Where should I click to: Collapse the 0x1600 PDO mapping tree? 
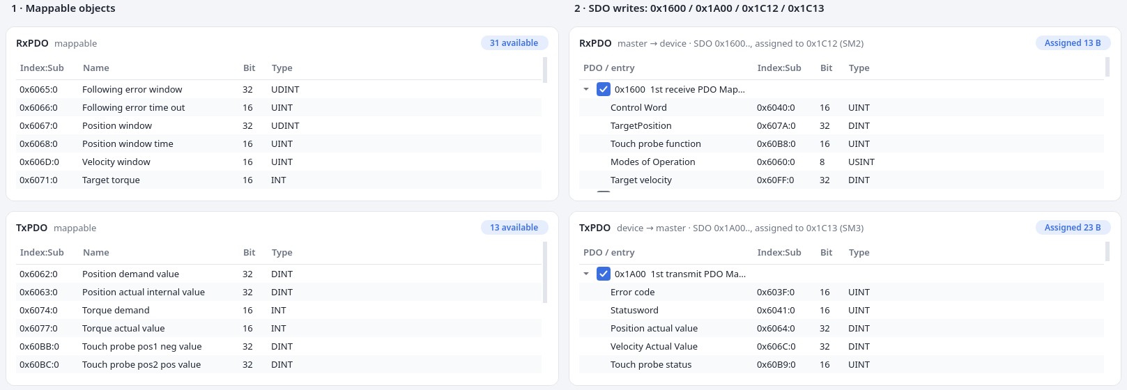pyautogui.click(x=586, y=89)
